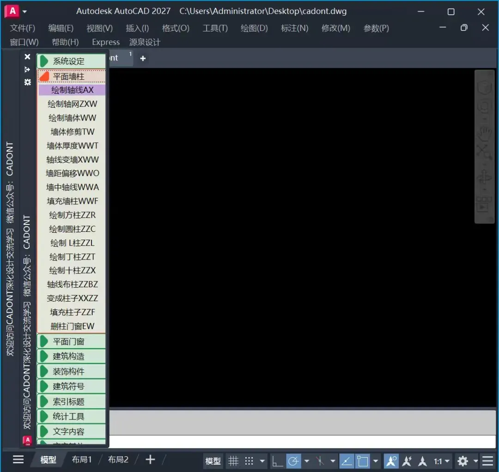Expand workspace switching dropdown arrow
This screenshot has width=499, height=472.
[x=476, y=461]
